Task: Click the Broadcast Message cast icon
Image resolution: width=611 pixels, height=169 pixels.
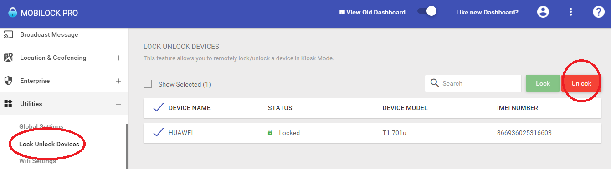Action: (8, 34)
